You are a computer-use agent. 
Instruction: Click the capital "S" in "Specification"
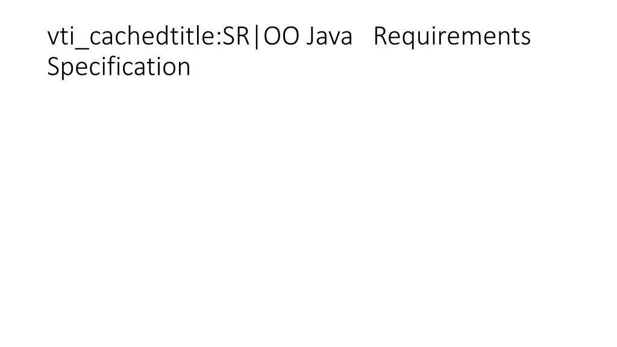54,67
